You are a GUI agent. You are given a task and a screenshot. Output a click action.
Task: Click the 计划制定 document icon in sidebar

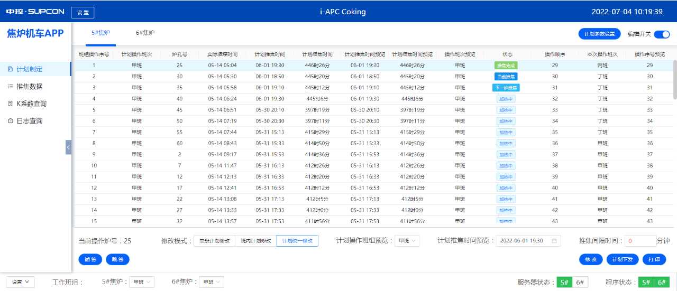point(11,69)
